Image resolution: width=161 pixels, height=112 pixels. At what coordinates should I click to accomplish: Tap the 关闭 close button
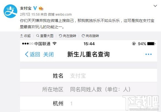49,54
